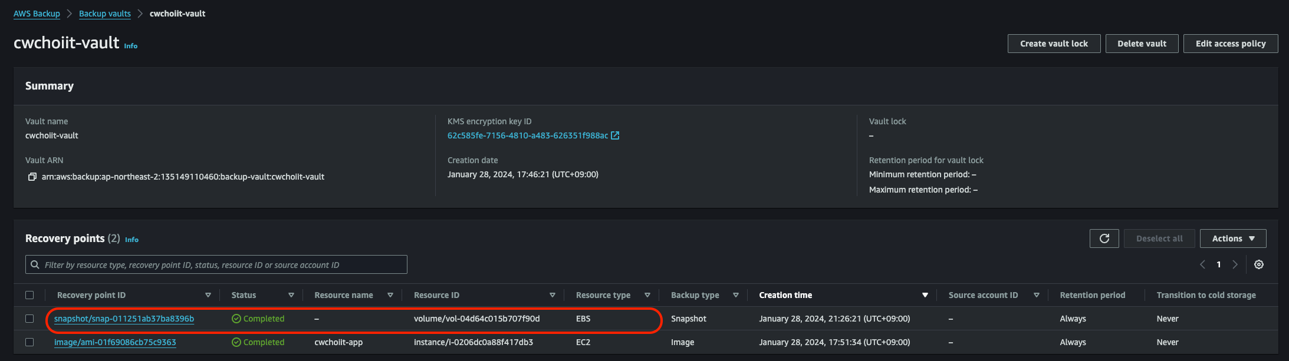Click Snapshot backup type cell
This screenshot has width=1289, height=361.
click(689, 319)
